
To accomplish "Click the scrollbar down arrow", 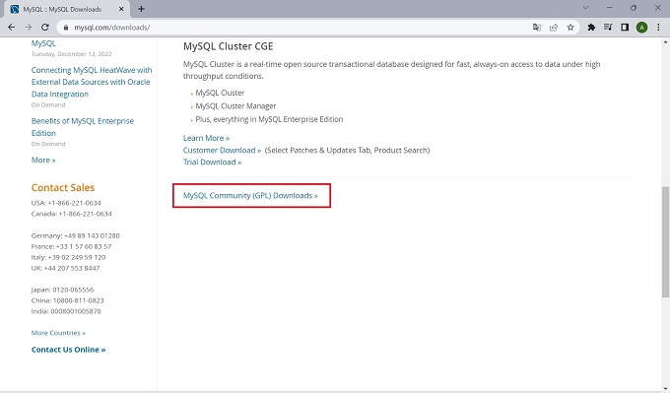I will click(x=665, y=388).
